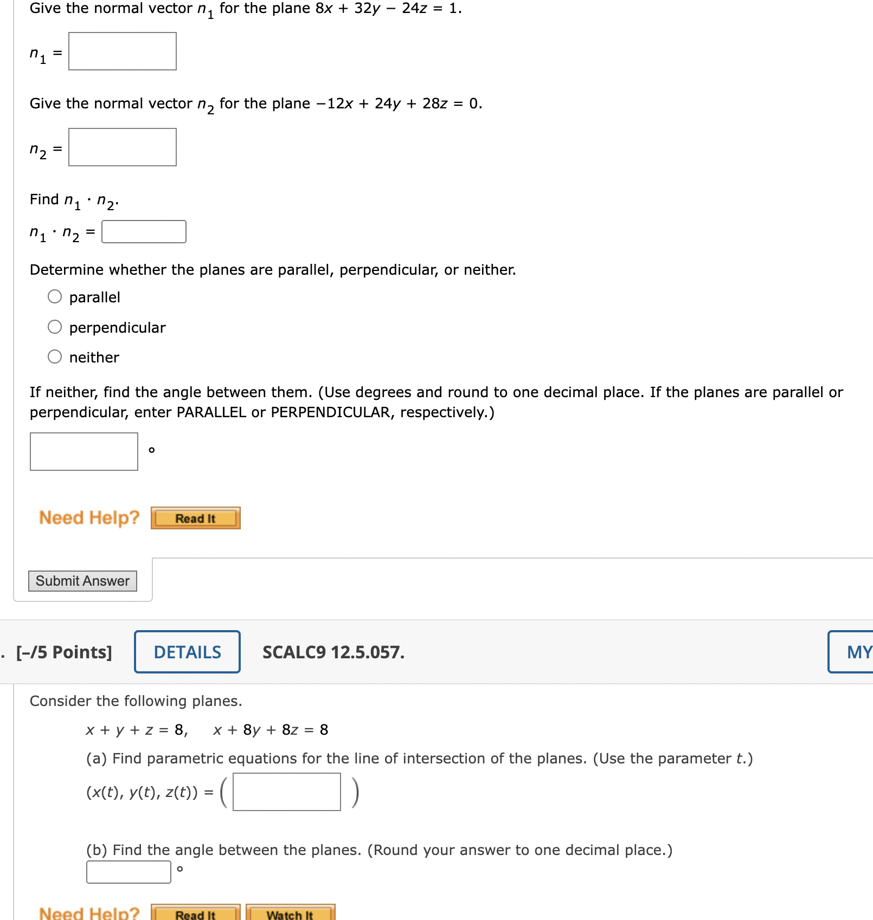Click the Submit Answer button
This screenshot has height=920, width=873.
82,580
